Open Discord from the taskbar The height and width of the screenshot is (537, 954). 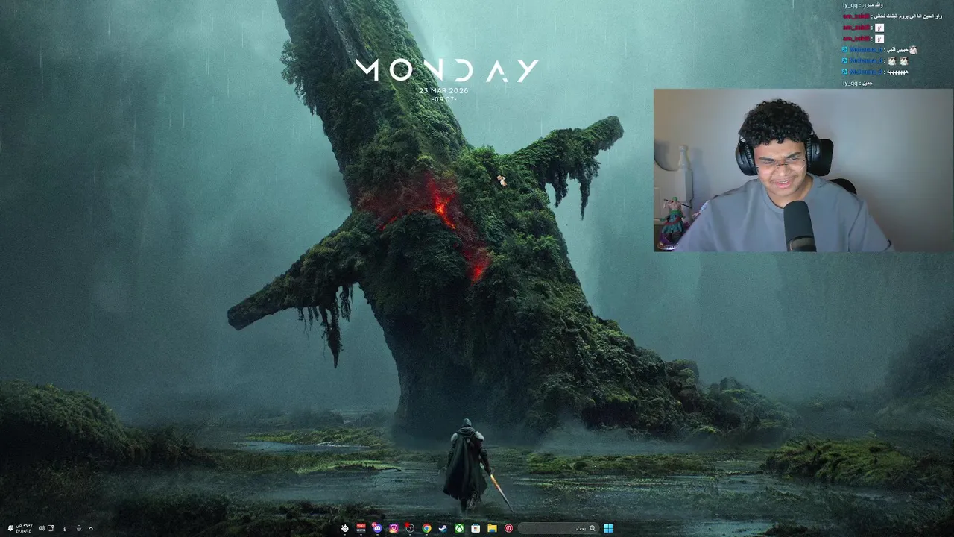pos(377,528)
